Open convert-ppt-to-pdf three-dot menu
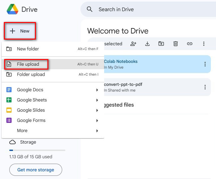Image resolution: width=216 pixels, height=179 pixels. pyautogui.click(x=205, y=87)
